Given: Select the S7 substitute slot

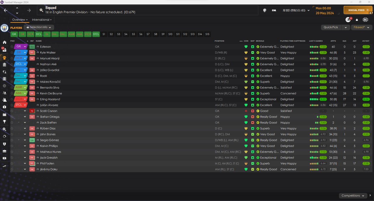Looking at the screenshot, I should click(148, 34).
